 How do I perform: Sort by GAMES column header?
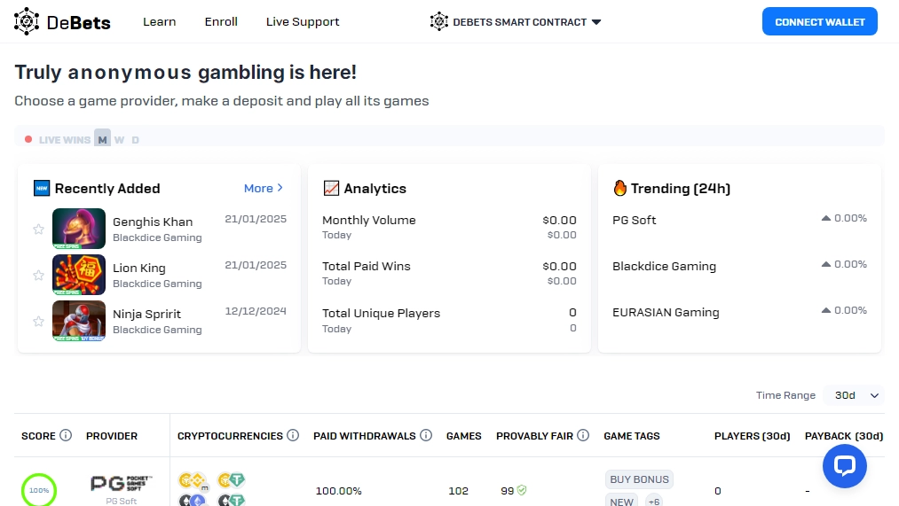[464, 436]
